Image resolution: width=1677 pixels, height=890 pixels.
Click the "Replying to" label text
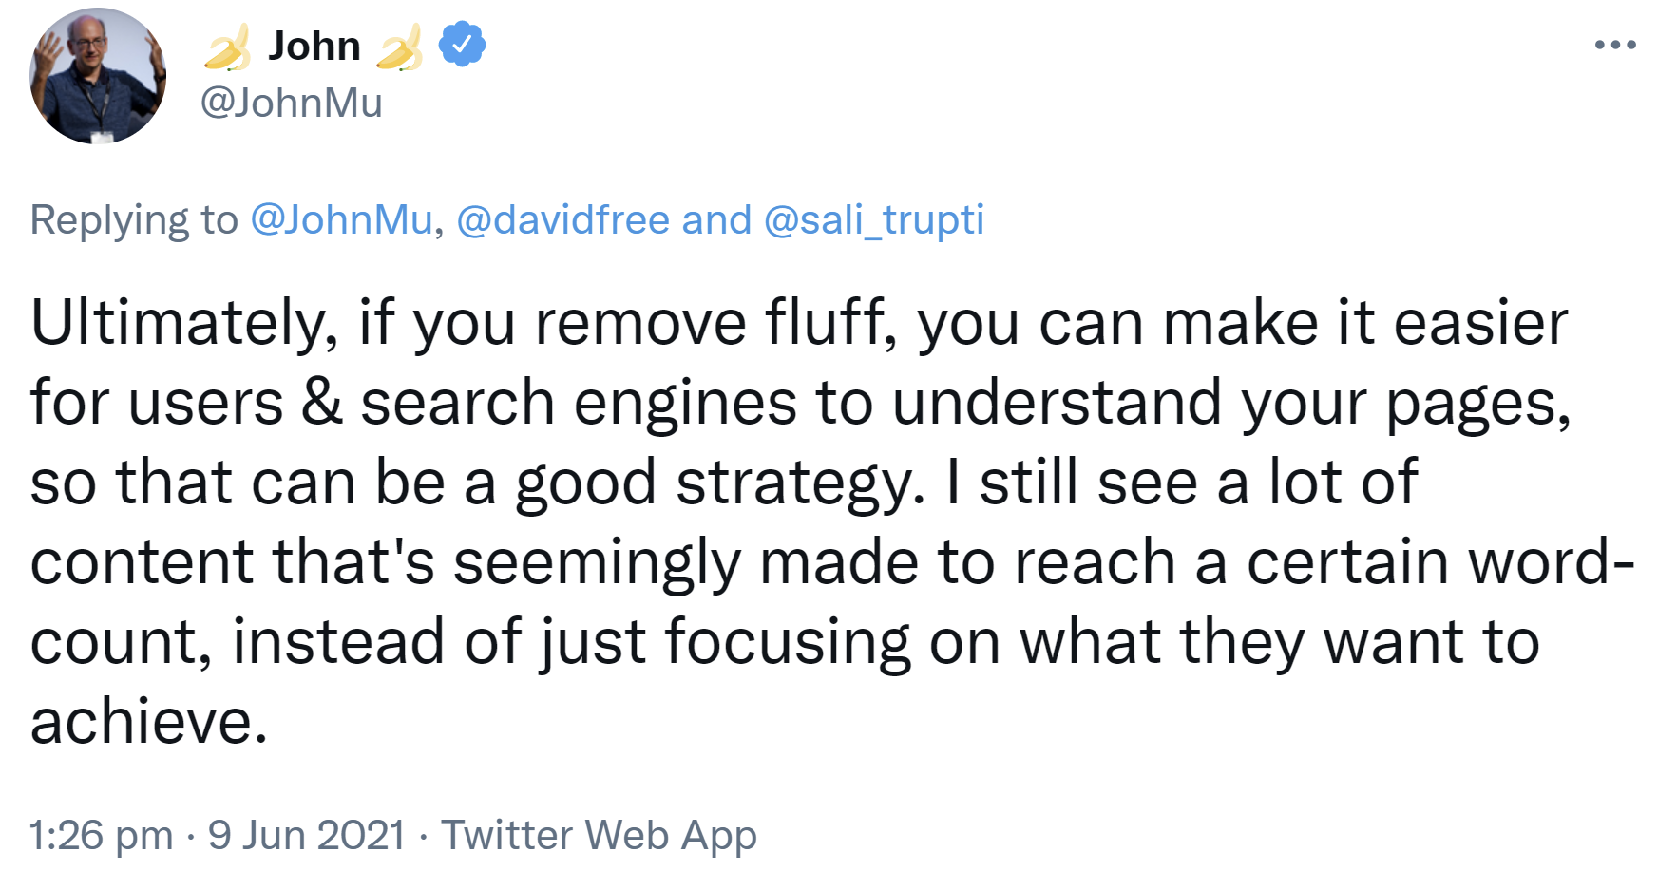tap(133, 219)
